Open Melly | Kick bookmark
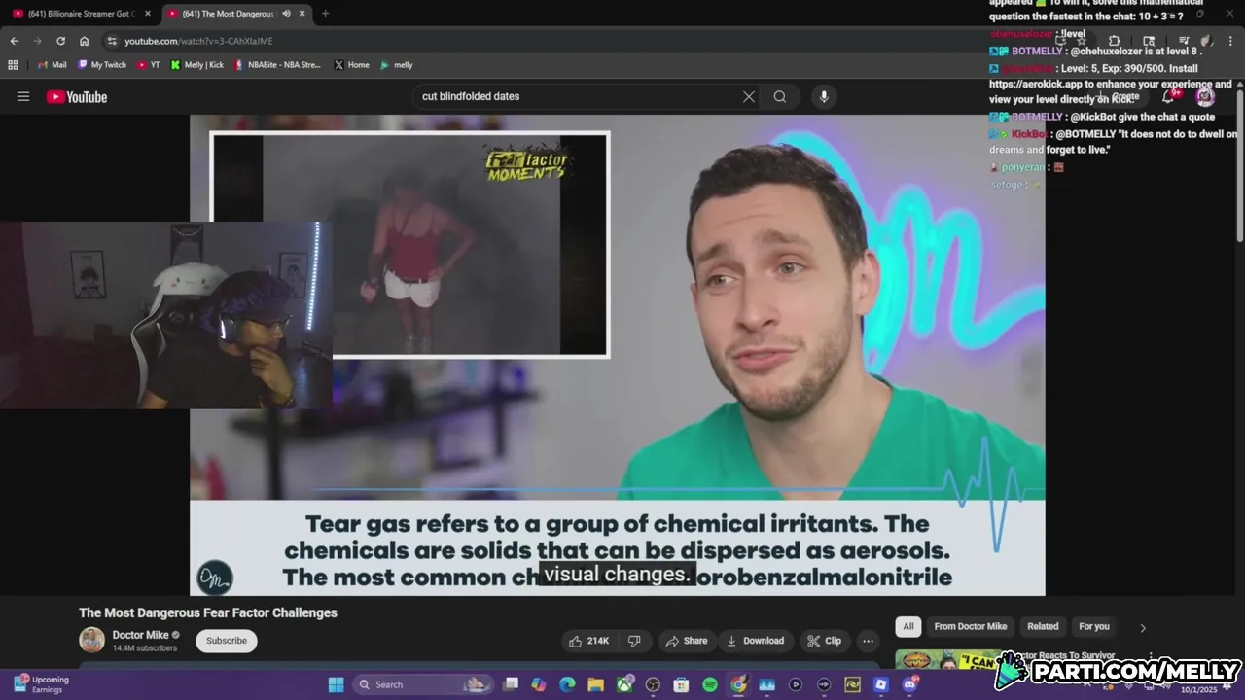Screen dimensions: 1245x700 pos(197,65)
